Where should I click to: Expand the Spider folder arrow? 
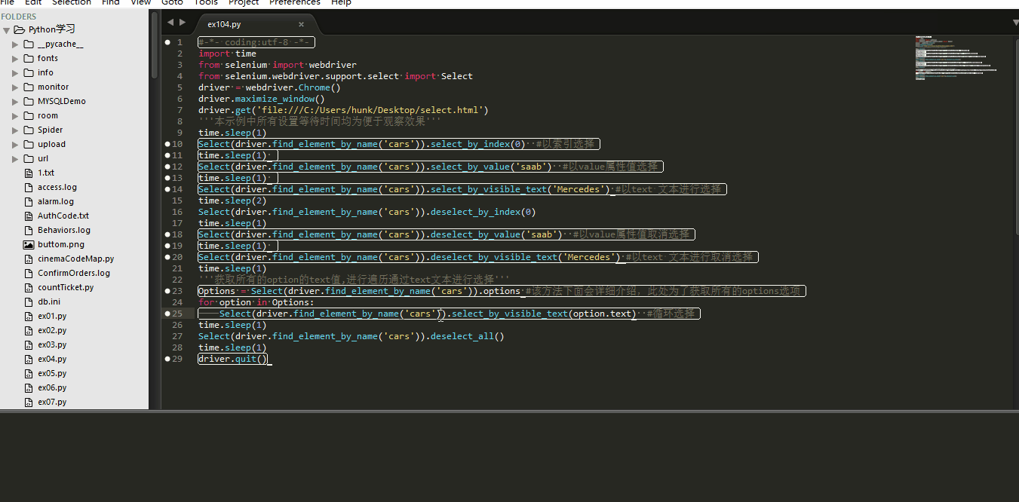tap(15, 130)
